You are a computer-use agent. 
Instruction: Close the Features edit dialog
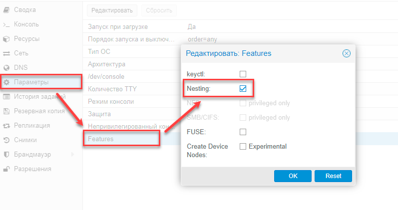coord(346,53)
